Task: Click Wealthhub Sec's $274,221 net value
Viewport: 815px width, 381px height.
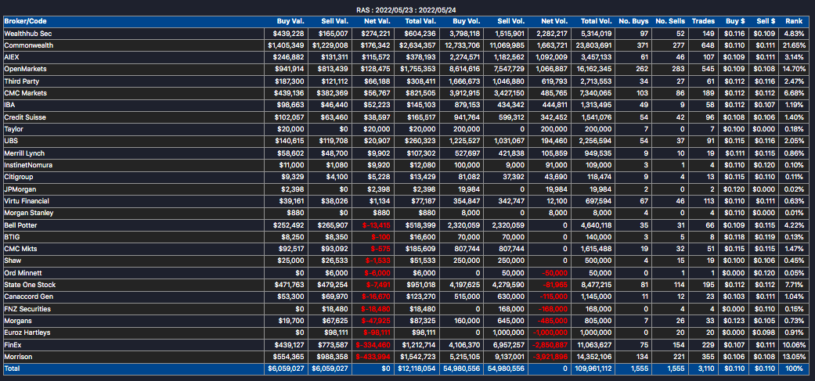Action: click(x=376, y=33)
